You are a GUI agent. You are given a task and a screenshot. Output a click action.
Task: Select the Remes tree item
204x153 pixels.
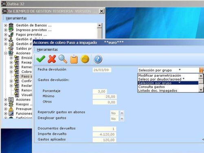click(27, 67)
